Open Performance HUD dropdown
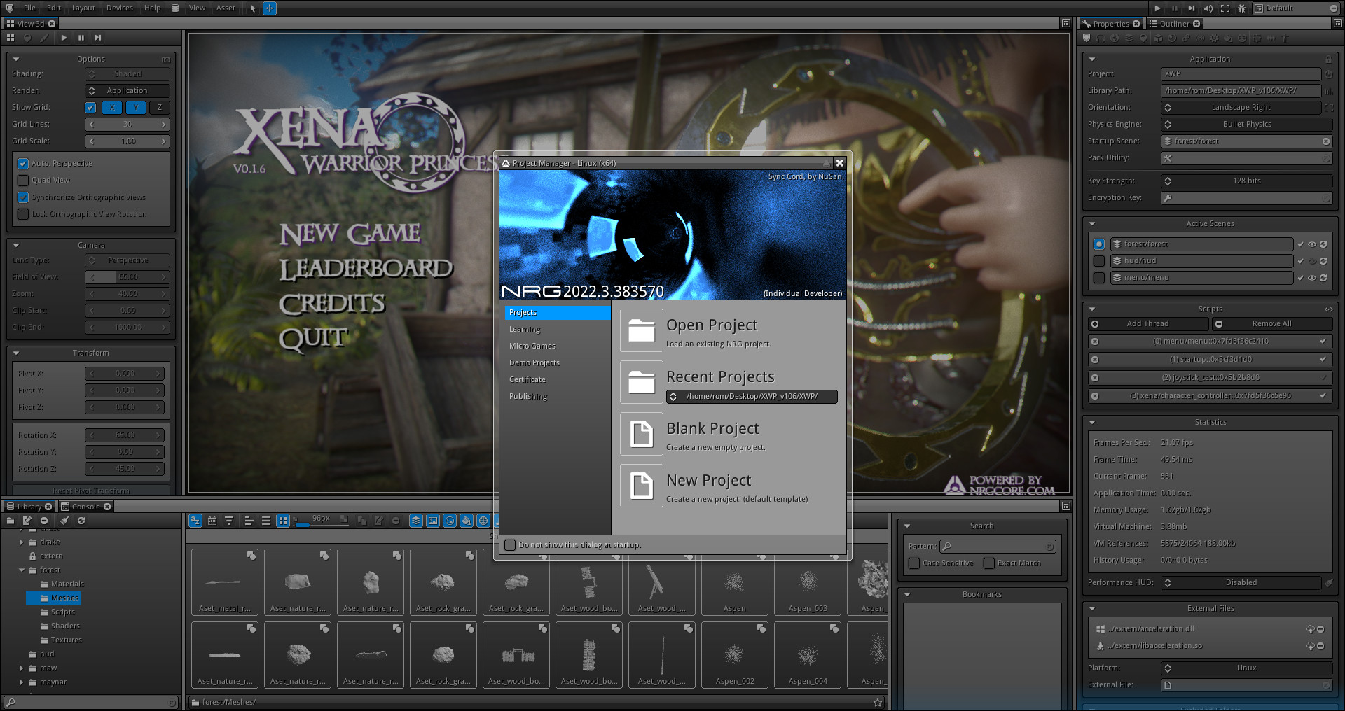 pos(1240,582)
